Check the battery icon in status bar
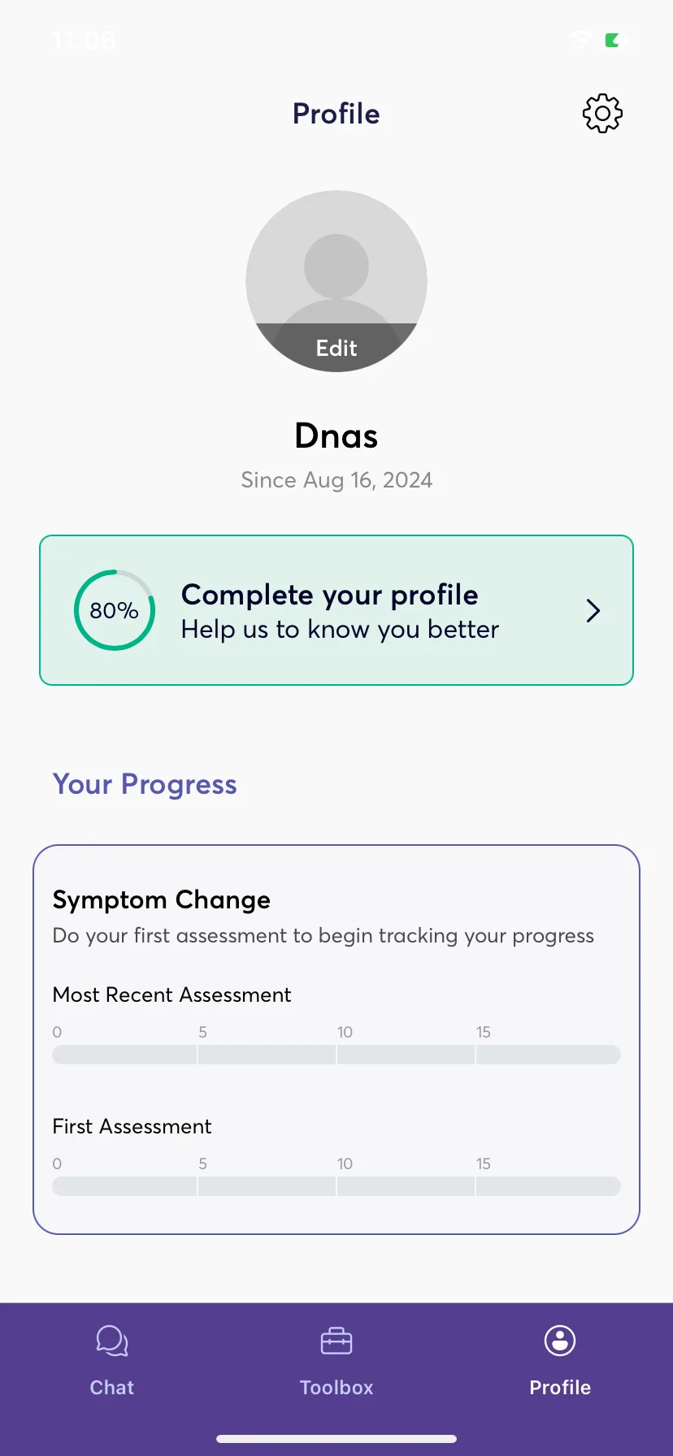The width and height of the screenshot is (673, 1456). tap(617, 40)
